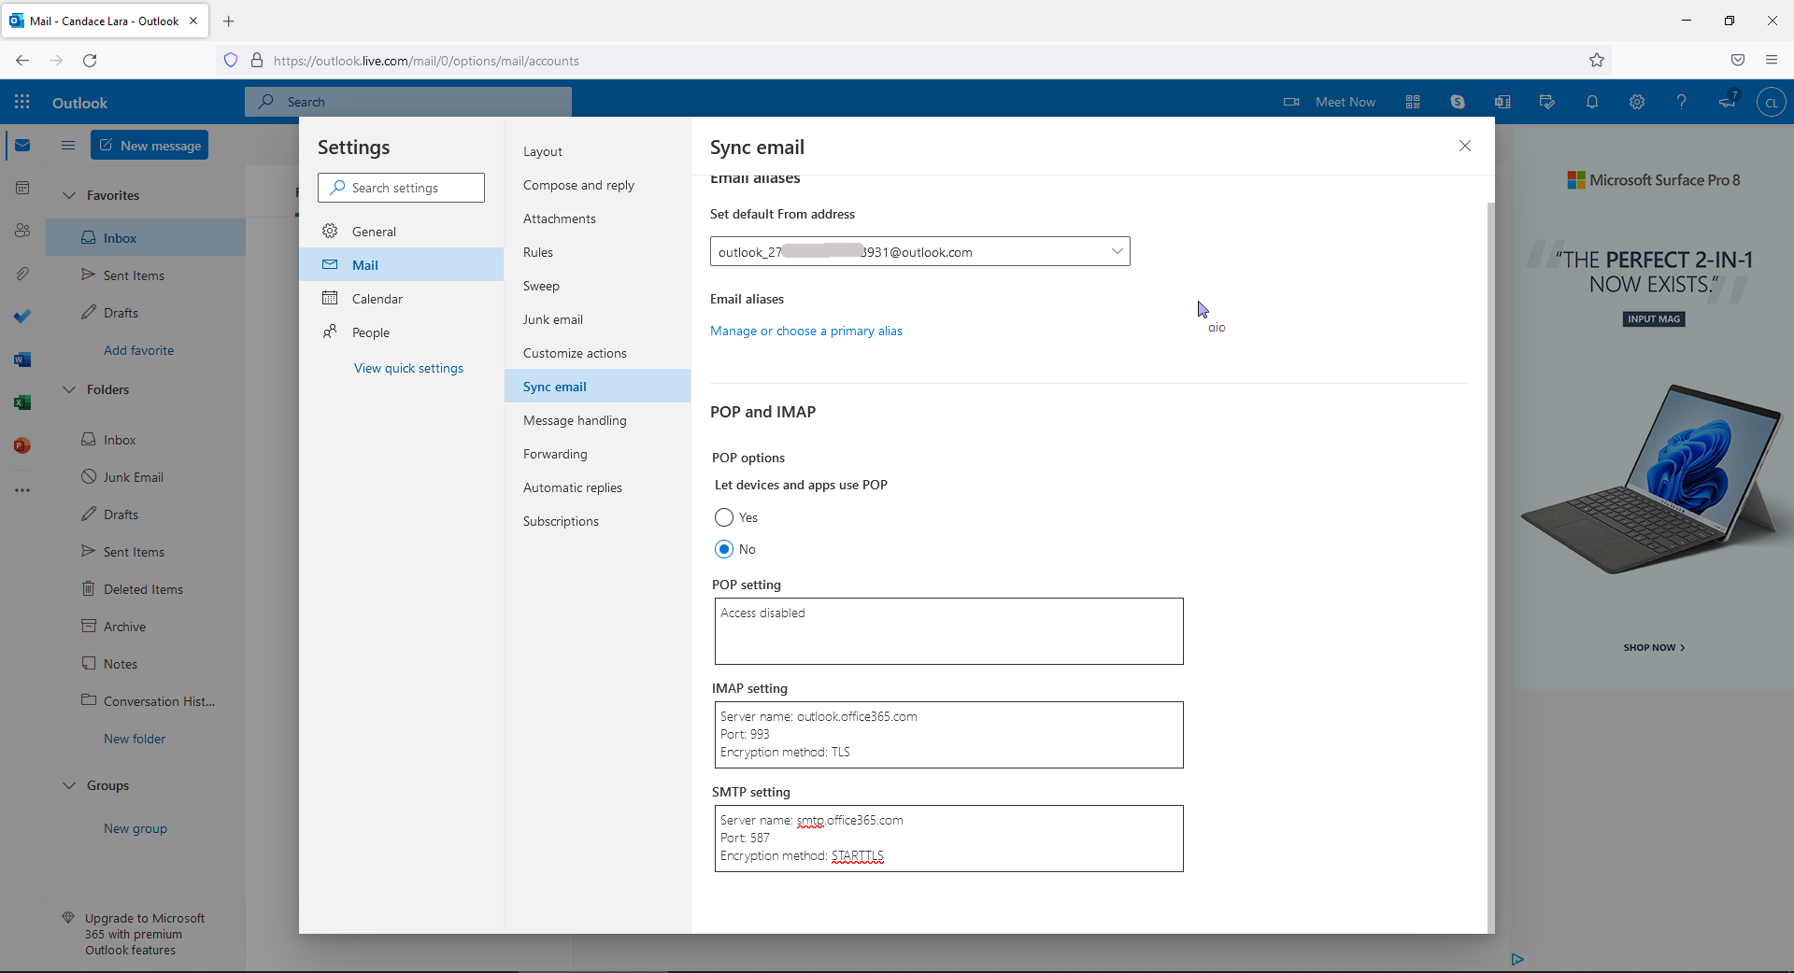Click the Search settings input field

pos(401,188)
